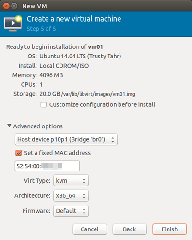The height and width of the screenshot is (240, 192).
Task: Click the MAC address input field
Action: coord(47,166)
